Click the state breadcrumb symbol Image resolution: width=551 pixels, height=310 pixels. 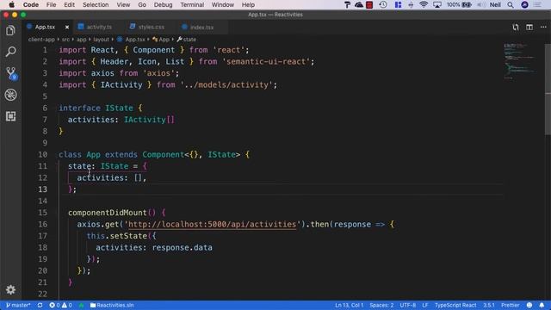pos(187,40)
